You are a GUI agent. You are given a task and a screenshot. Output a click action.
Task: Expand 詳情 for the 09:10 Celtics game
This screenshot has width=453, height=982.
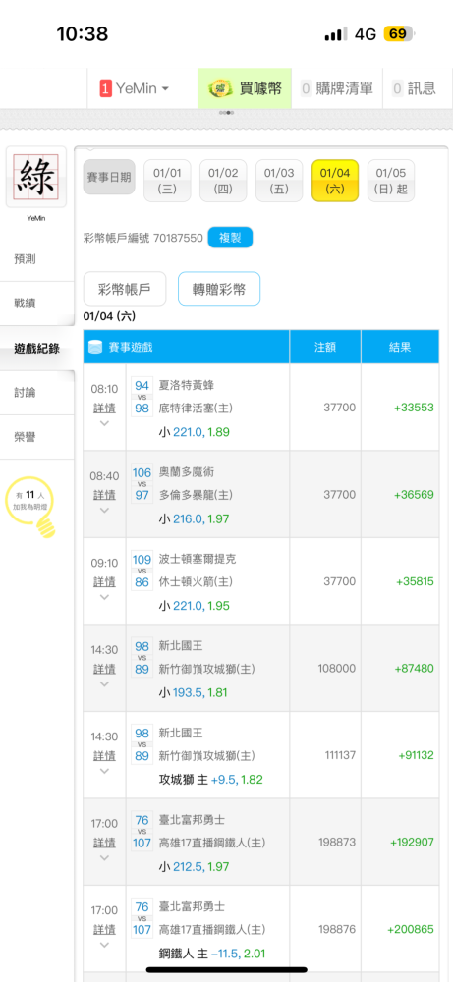pyautogui.click(x=104, y=581)
